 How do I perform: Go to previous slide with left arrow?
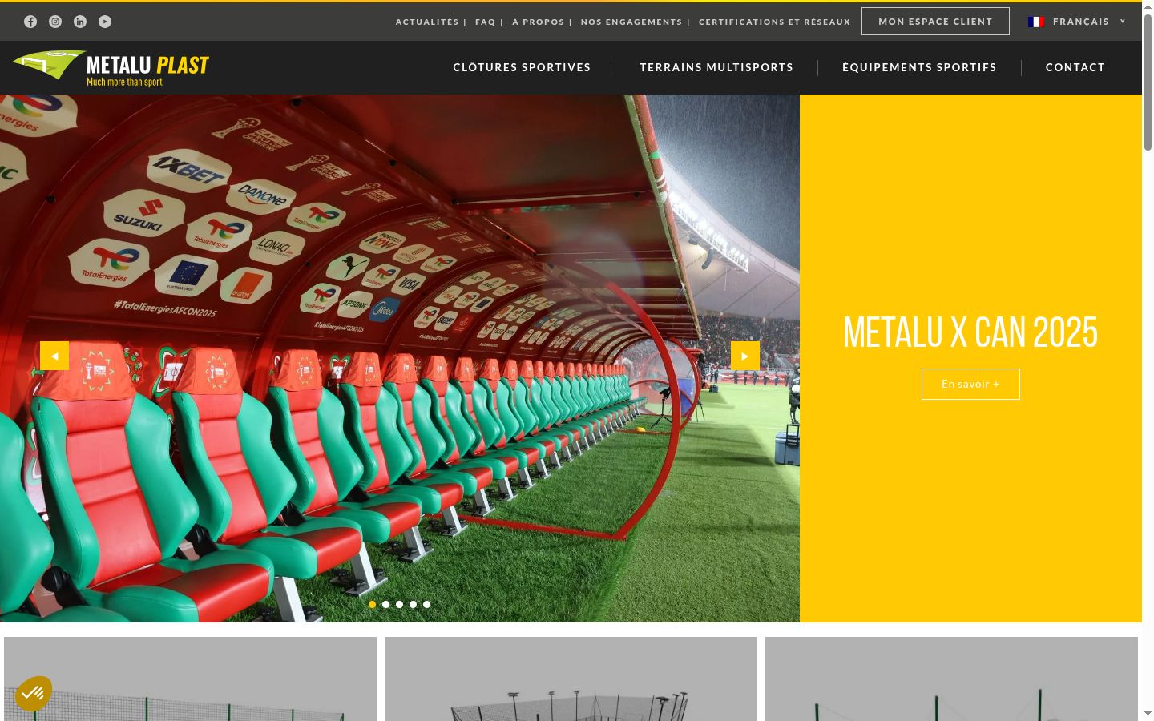coord(54,356)
